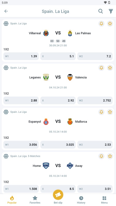Click the Villarreal team crest
The width and height of the screenshot is (116, 206).
pyautogui.click(x=46, y=33)
